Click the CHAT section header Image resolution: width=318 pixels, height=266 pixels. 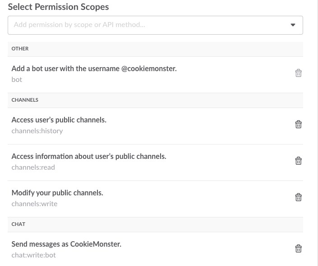click(x=155, y=225)
